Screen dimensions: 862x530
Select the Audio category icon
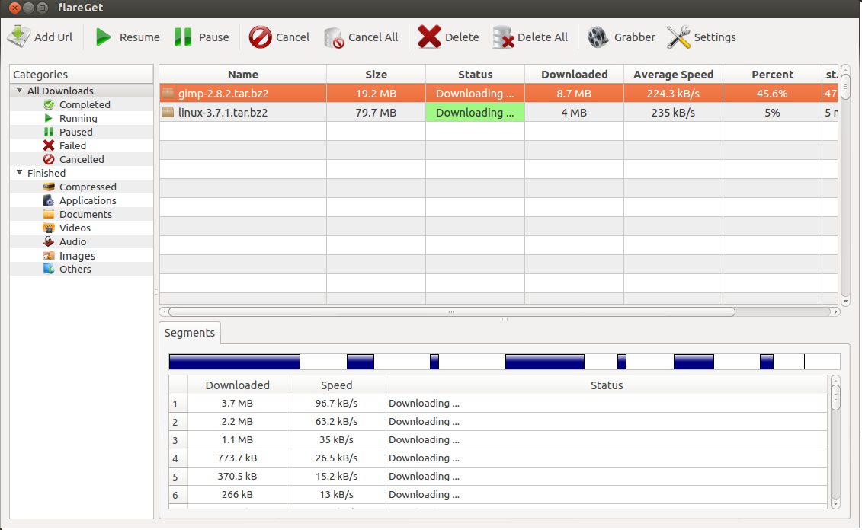(x=49, y=241)
